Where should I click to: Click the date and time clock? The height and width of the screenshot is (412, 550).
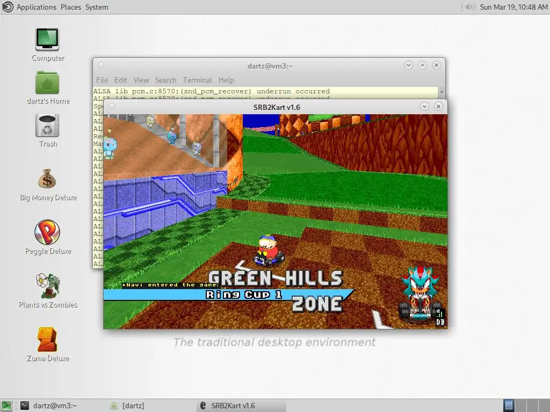point(513,7)
